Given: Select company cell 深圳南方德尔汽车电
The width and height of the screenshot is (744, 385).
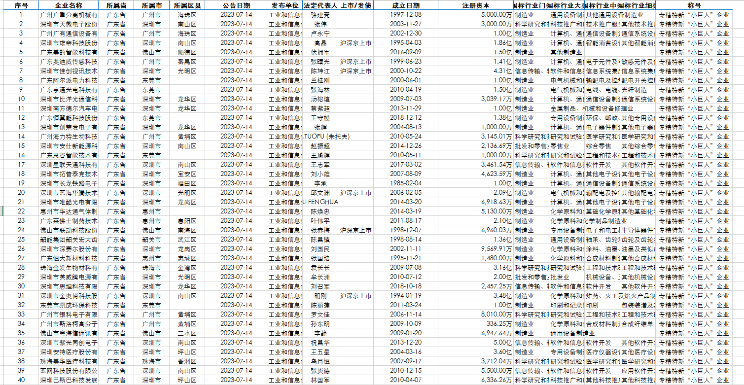Looking at the screenshot, I should coord(69,108).
